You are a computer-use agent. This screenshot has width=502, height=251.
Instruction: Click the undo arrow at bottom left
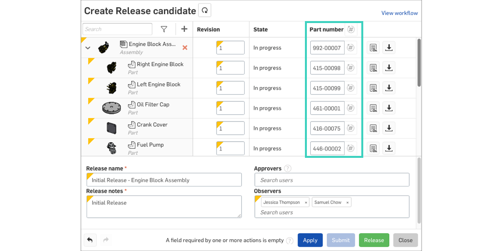[90, 240]
